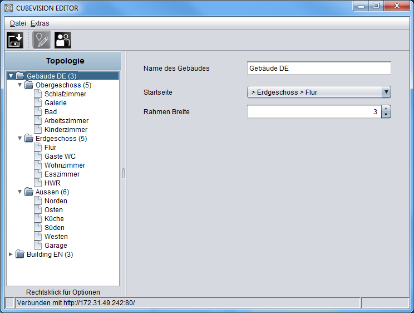The width and height of the screenshot is (414, 313).
Task: Select the Kinderzimmer page
Action: coord(66,130)
